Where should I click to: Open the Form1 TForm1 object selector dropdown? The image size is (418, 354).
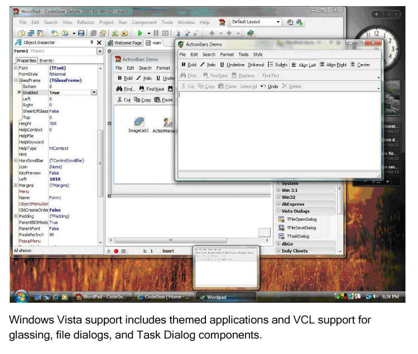pyautogui.click(x=100, y=51)
